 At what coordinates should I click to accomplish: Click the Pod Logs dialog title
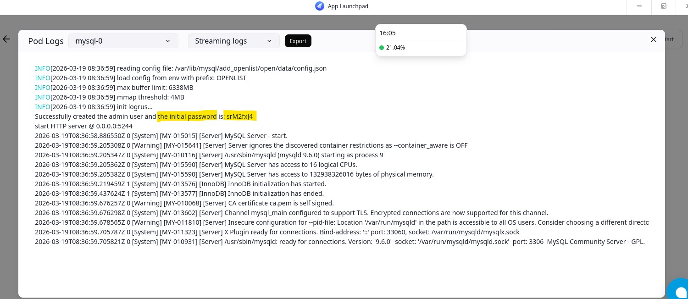[46, 41]
